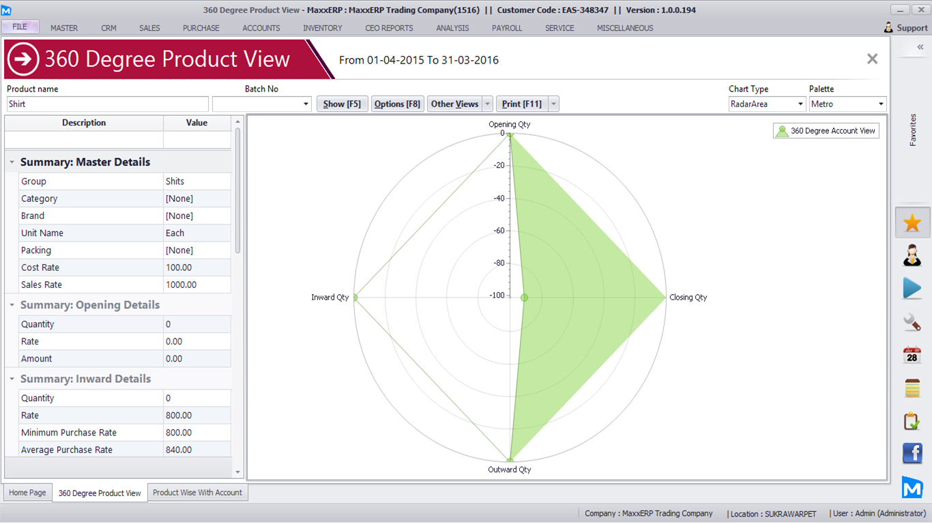Open the Palette dropdown
The width and height of the screenshot is (932, 524).
point(881,104)
